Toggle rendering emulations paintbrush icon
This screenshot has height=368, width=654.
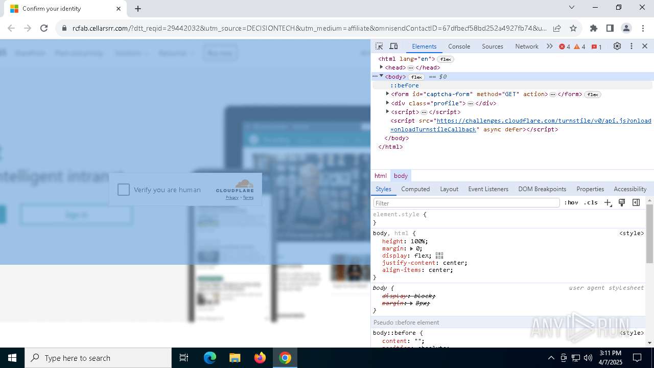[x=622, y=202]
